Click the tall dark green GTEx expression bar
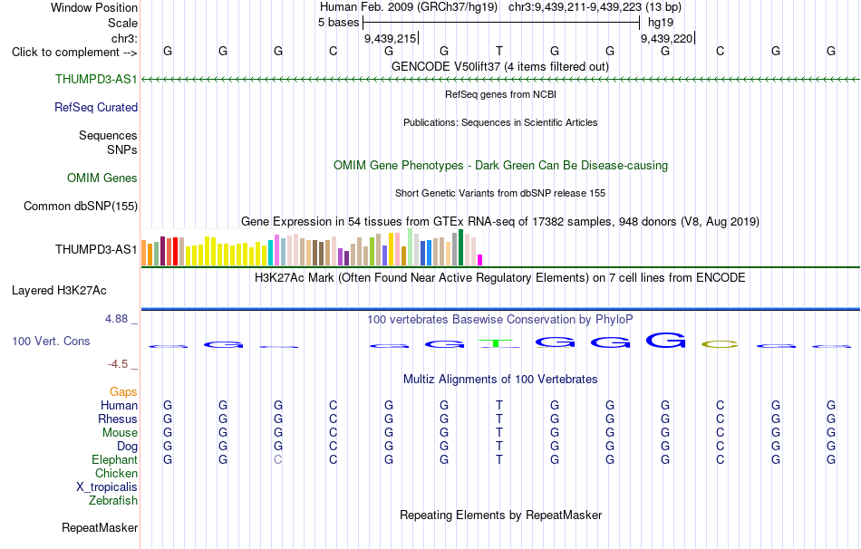The height and width of the screenshot is (549, 861). pos(461,247)
